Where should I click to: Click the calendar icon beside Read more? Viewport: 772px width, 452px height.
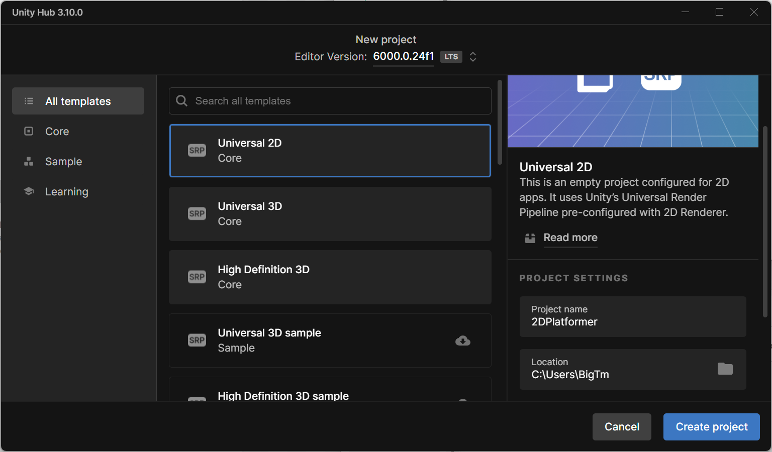point(530,238)
